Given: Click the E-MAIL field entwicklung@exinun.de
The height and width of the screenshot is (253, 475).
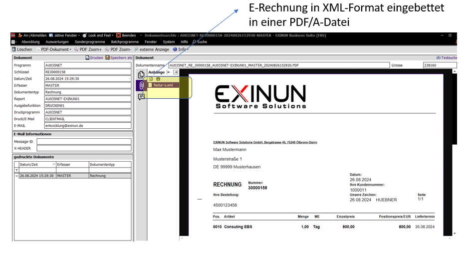Looking at the screenshot, I should [88, 125].
